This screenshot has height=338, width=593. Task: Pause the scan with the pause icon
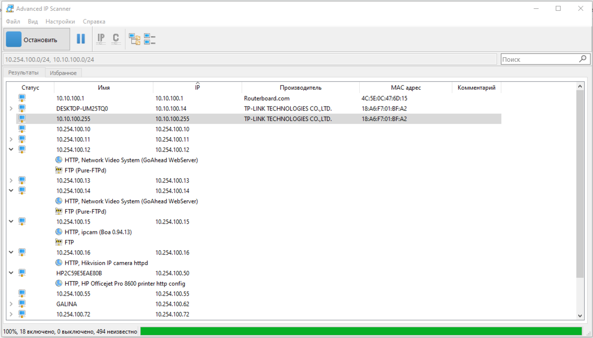coord(81,39)
